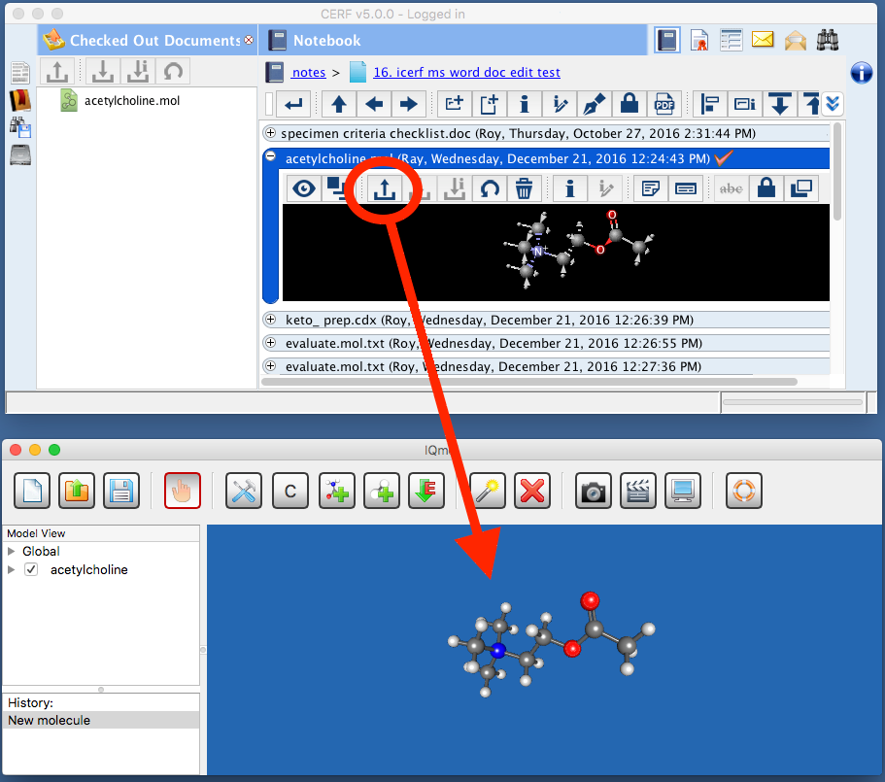Click the Notebook view icon in top right toolbar

[666, 40]
